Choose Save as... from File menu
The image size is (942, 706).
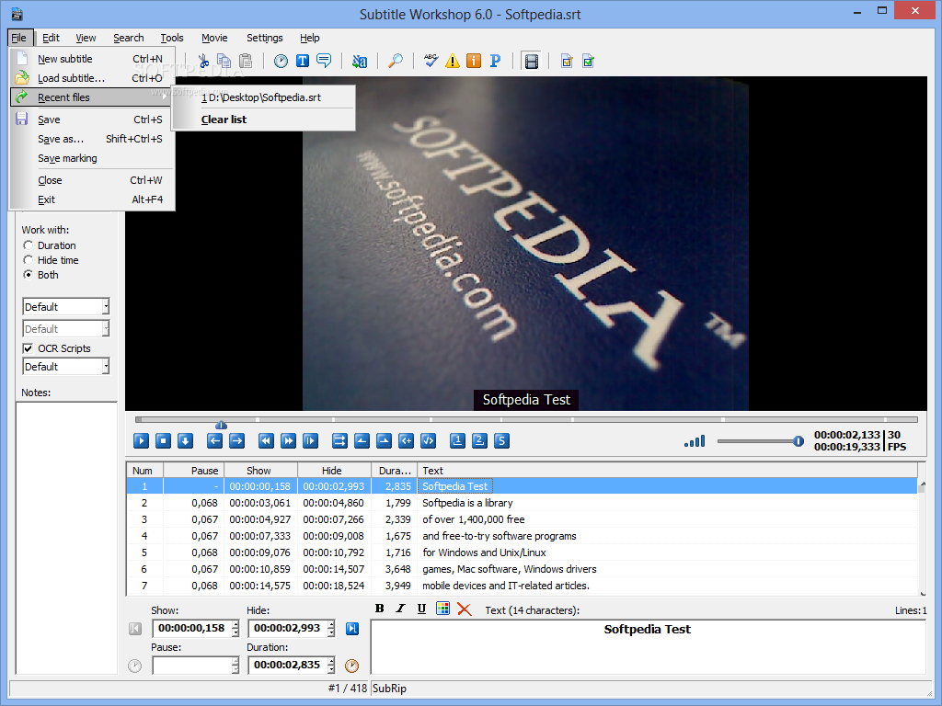[x=93, y=139]
